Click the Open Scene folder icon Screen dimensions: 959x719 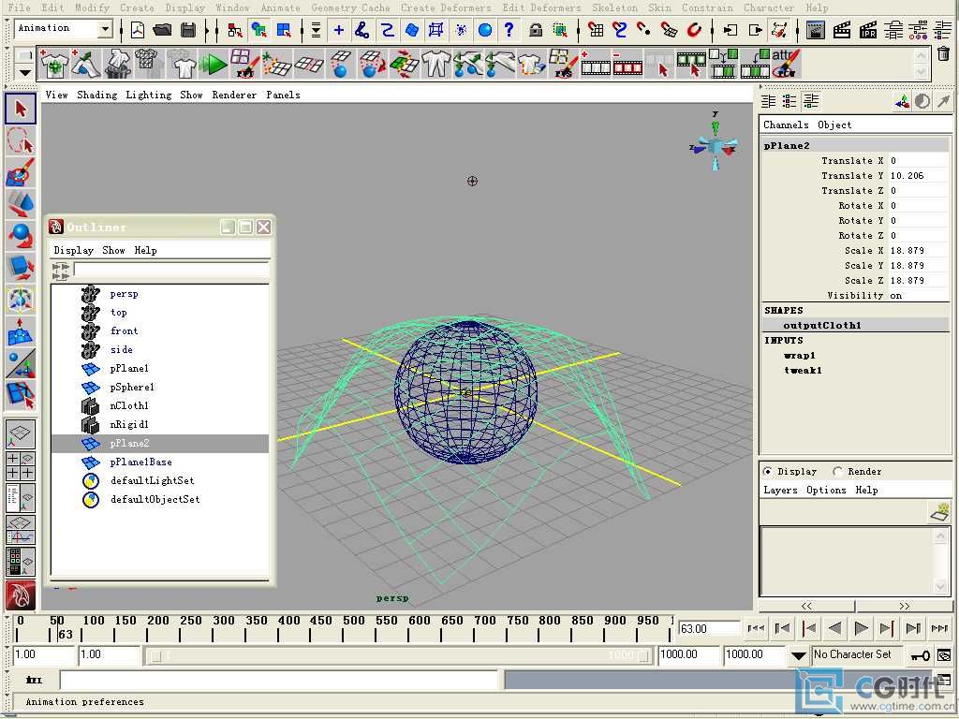[162, 29]
